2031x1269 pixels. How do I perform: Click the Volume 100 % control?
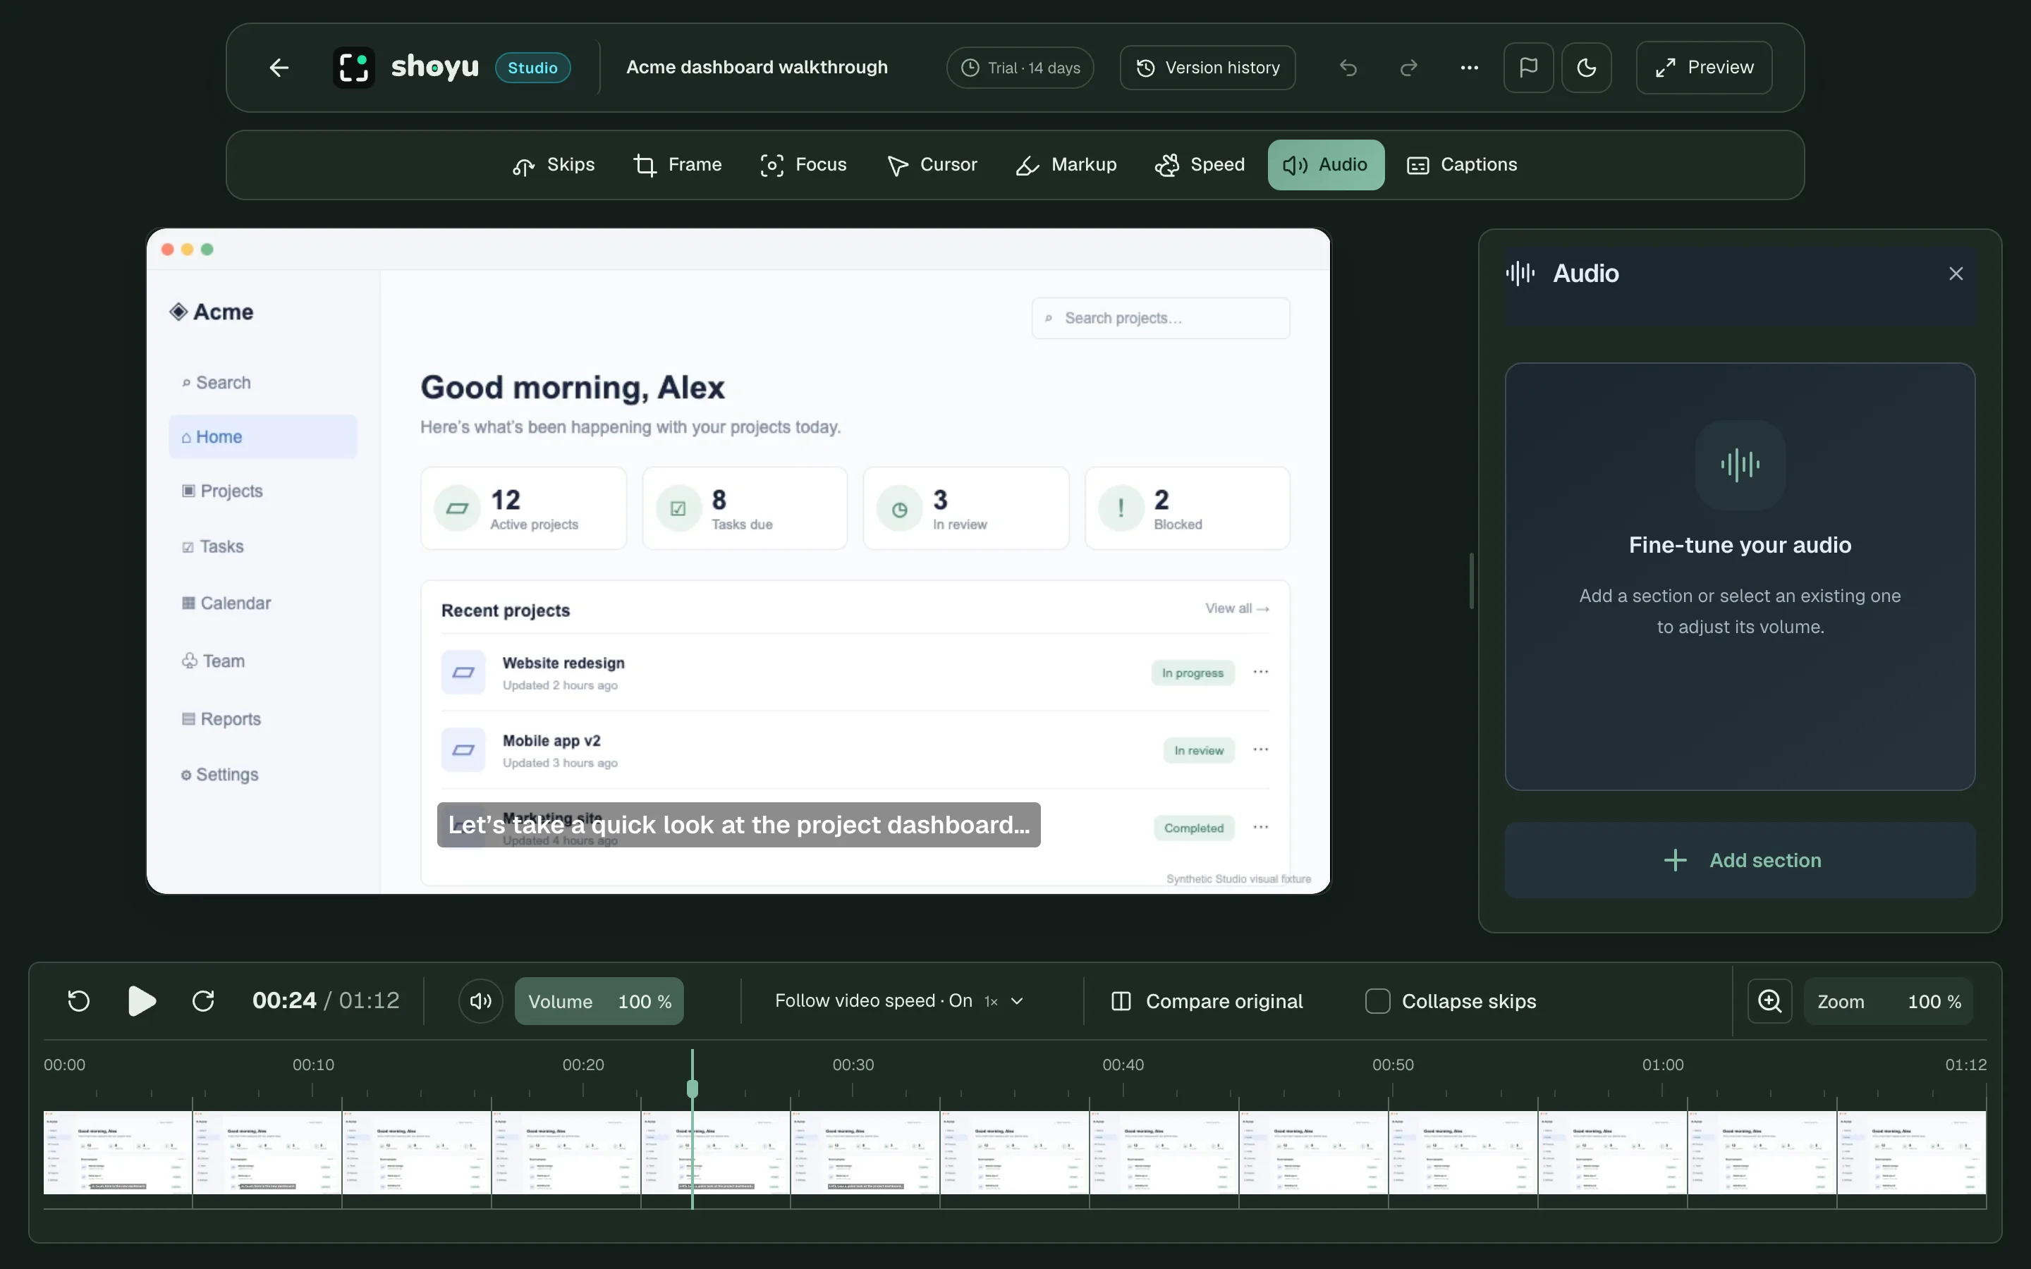(x=599, y=1001)
